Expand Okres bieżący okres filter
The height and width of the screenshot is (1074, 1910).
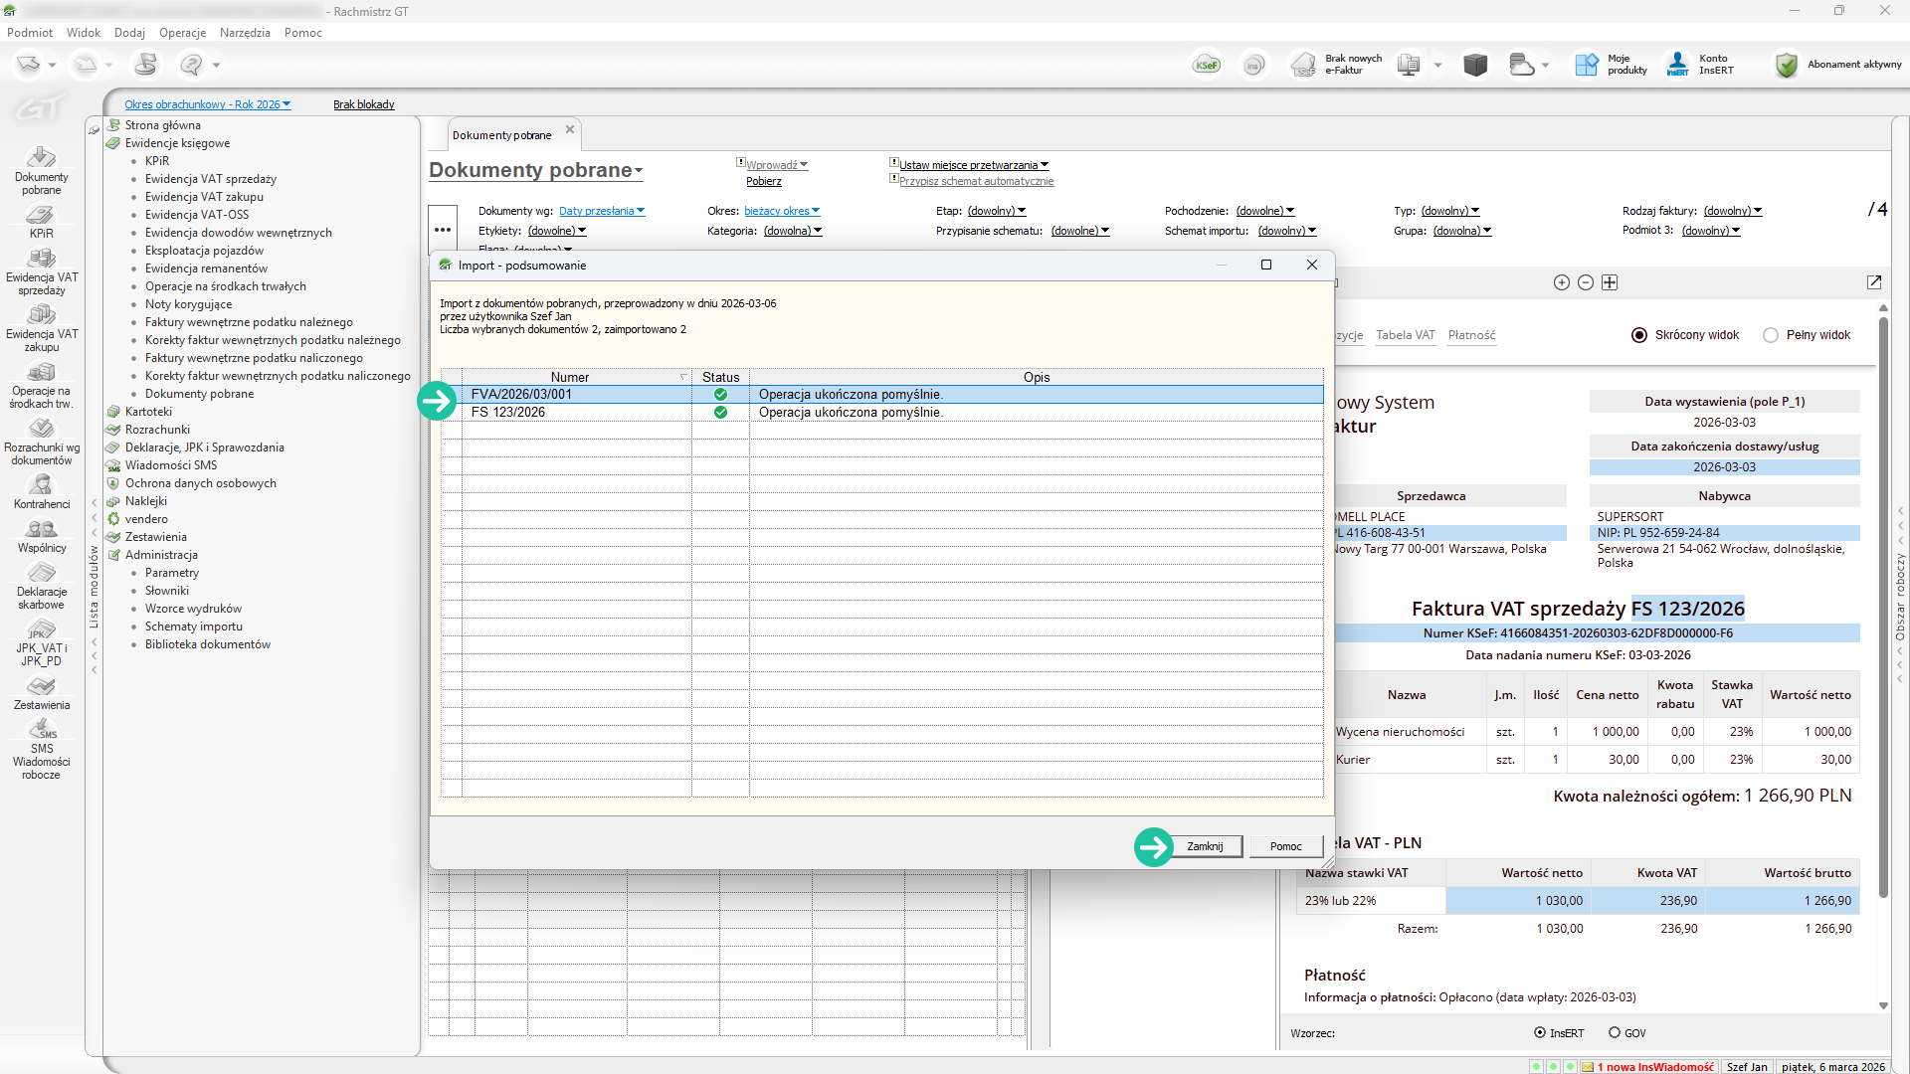coord(782,211)
